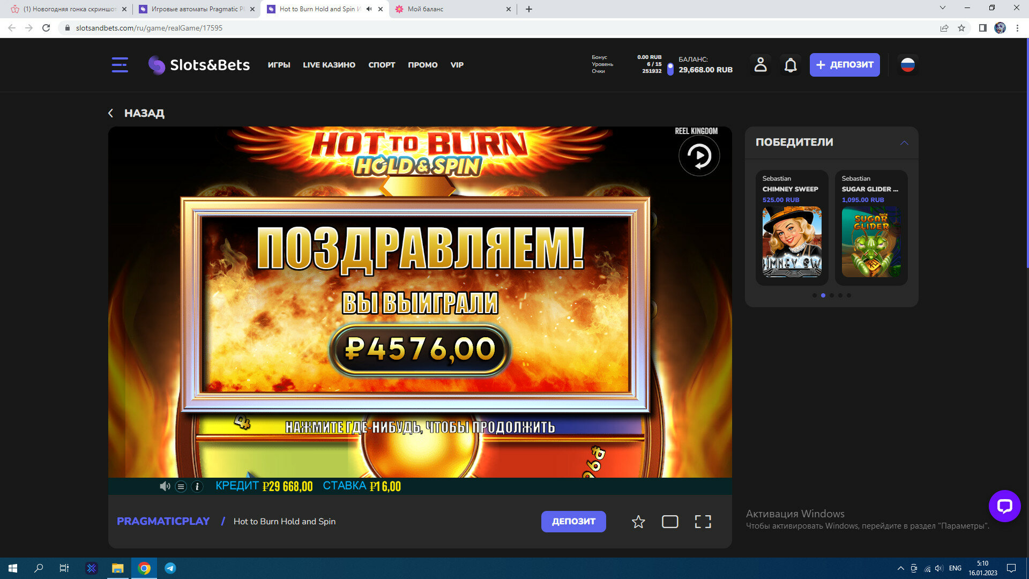
Task: Mute the in-game sound
Action: [x=165, y=486]
